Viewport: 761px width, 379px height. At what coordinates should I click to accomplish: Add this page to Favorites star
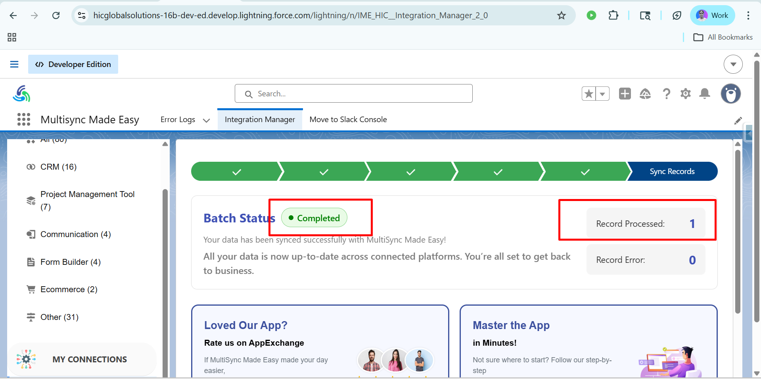tap(589, 94)
